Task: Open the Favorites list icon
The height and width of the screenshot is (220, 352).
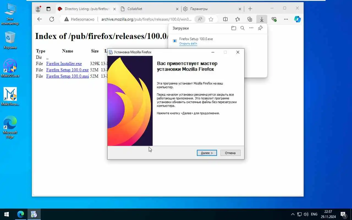Action: tap(238, 19)
